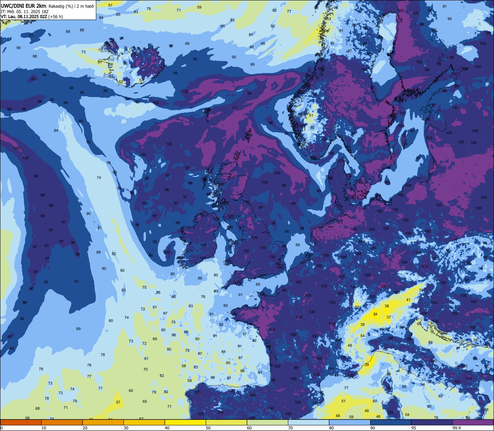The height and width of the screenshot is (431, 494).
Task: Click the "30" tick label on the legend
Action: (x=126, y=428)
